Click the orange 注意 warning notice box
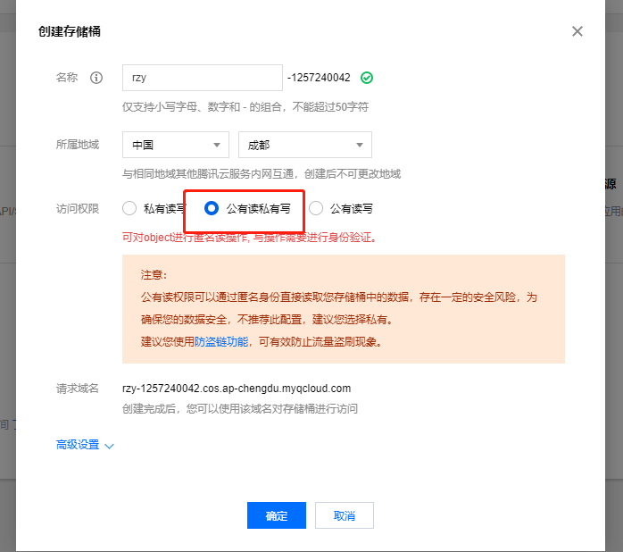 pyautogui.click(x=344, y=309)
